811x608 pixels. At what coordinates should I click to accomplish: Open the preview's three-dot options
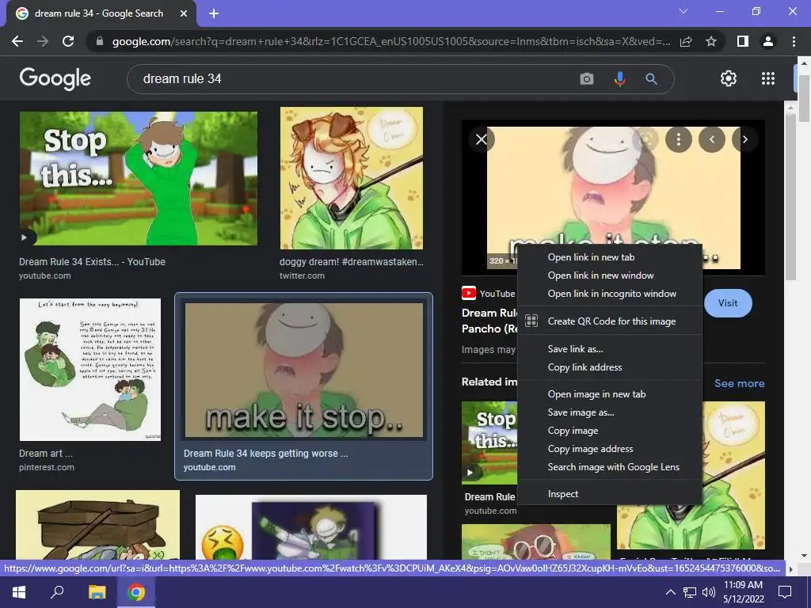pyautogui.click(x=679, y=139)
